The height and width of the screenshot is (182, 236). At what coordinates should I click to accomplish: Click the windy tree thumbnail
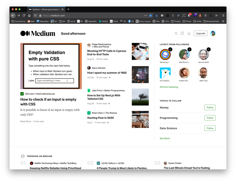point(140,97)
